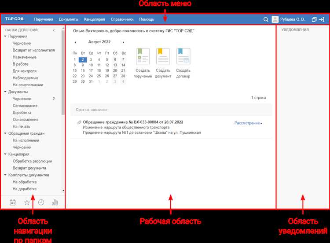Go to next month in calendar
Viewport: 330px width, 243px height.
(123, 42)
